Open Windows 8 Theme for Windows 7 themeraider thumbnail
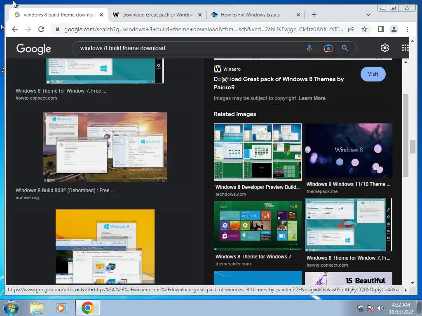Image resolution: width=422 pixels, height=316 pixels. (258, 226)
